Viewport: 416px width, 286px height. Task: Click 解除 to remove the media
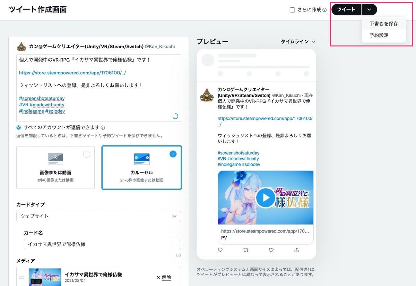[x=164, y=277]
